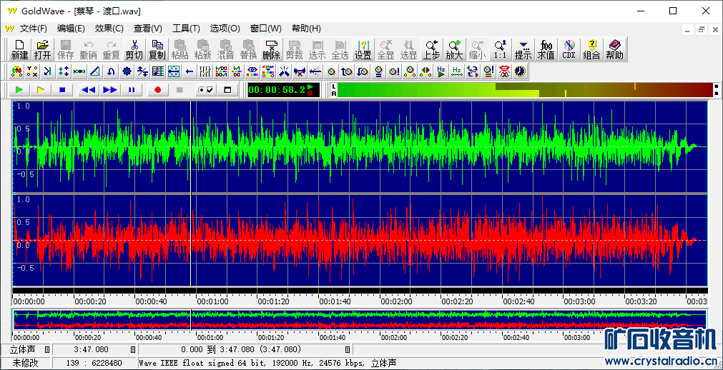This screenshot has height=370, width=723.
Task: Pause playback with the pause button
Action: point(132,90)
